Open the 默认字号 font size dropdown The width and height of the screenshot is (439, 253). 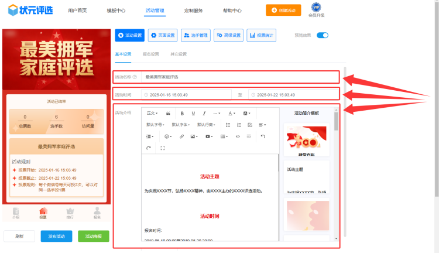pos(155,125)
